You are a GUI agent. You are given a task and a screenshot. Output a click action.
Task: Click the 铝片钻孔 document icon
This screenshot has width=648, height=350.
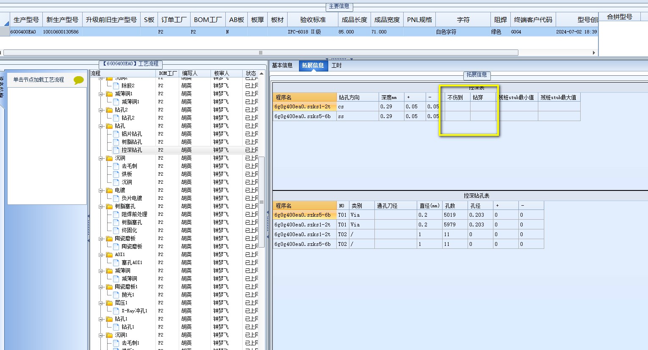[116, 134]
